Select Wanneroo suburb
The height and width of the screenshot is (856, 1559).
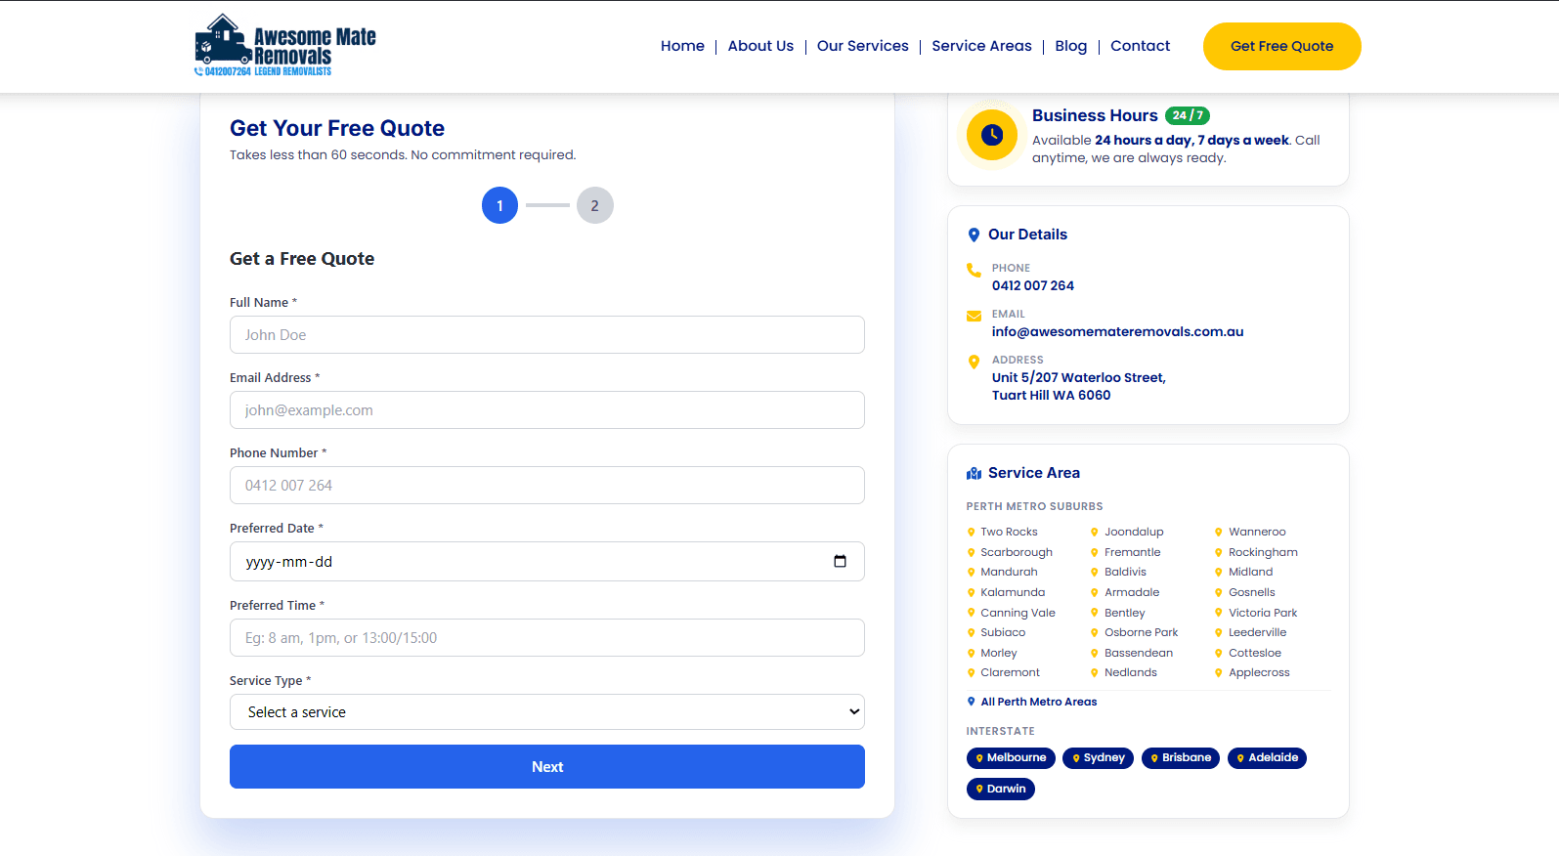(1257, 532)
